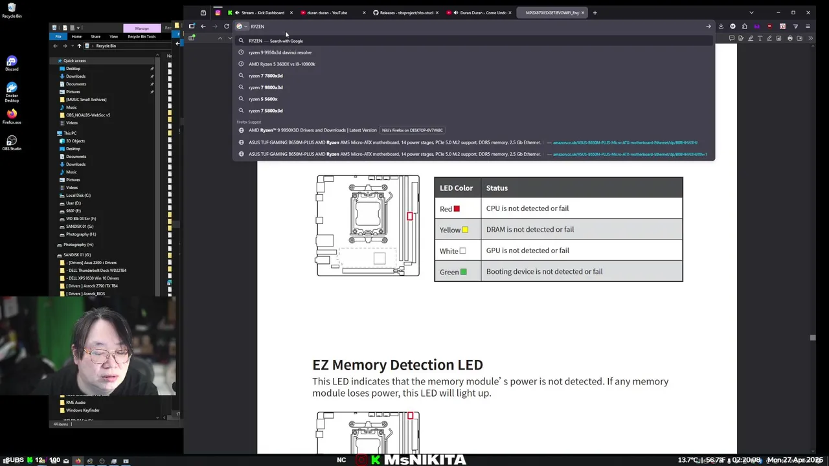Viewport: 829px width, 466px height.
Task: Select Quick access in navigation pane
Action: point(74,61)
